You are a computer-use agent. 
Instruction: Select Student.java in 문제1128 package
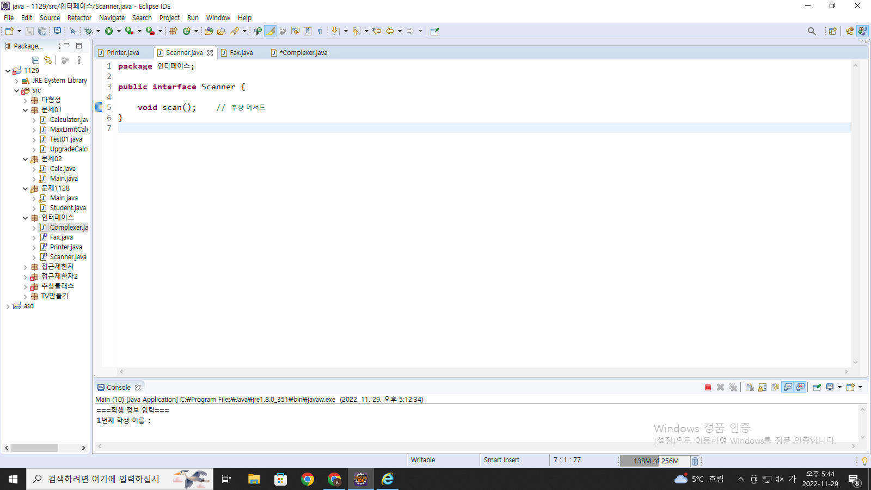pos(68,208)
